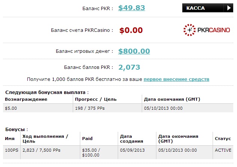Follow the 'первое внесение средств' link
This screenshot has width=237, height=167.
point(176,79)
